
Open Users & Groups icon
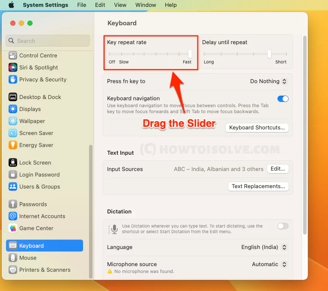coord(13,186)
